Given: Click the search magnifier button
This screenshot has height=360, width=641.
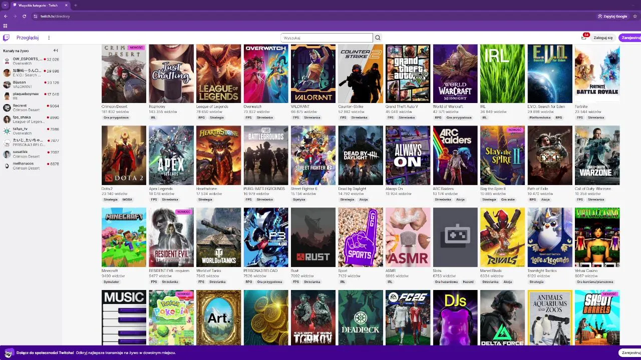Looking at the screenshot, I should pyautogui.click(x=378, y=37).
